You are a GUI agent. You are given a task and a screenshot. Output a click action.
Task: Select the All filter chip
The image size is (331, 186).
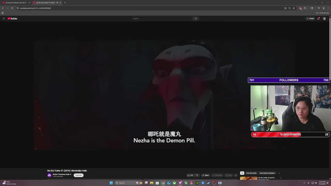point(242,173)
